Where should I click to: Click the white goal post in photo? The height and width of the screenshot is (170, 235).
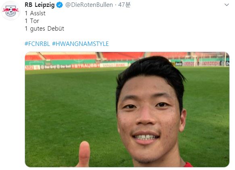225,60
